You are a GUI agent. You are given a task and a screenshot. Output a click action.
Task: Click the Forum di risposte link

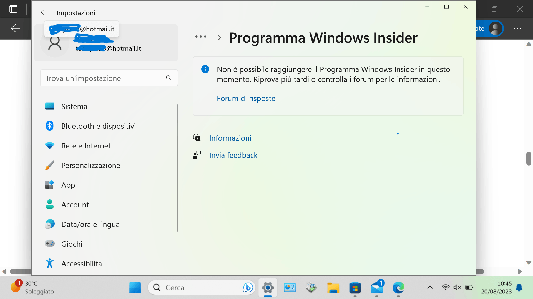(246, 99)
